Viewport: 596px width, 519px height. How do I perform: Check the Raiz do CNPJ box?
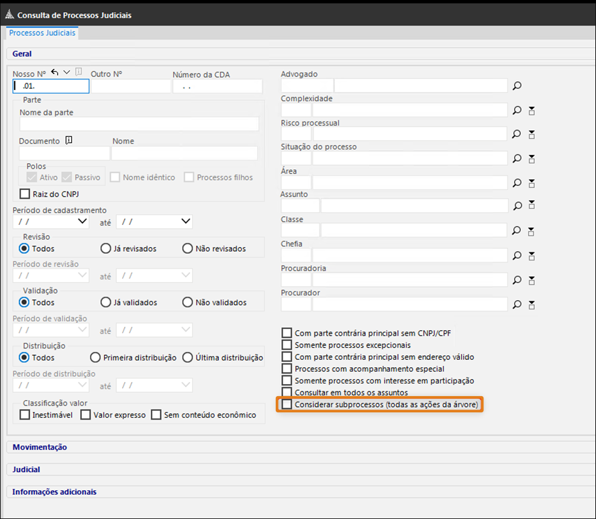pos(26,194)
